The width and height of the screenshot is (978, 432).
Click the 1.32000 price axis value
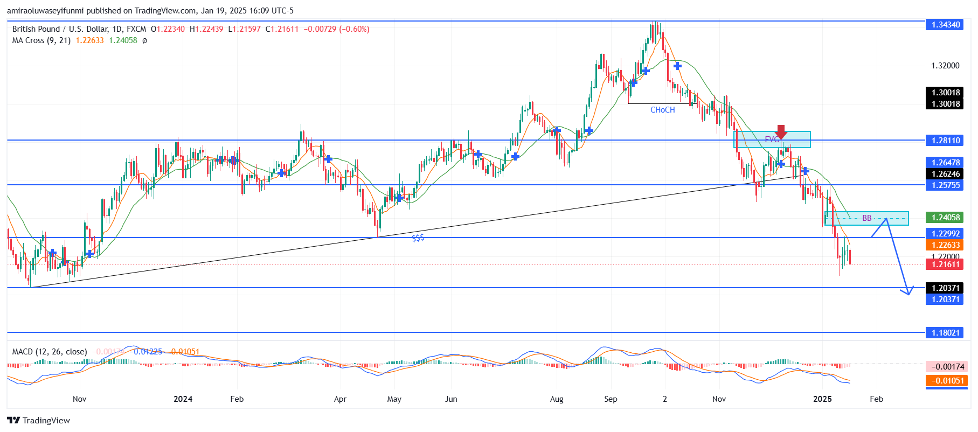[945, 66]
